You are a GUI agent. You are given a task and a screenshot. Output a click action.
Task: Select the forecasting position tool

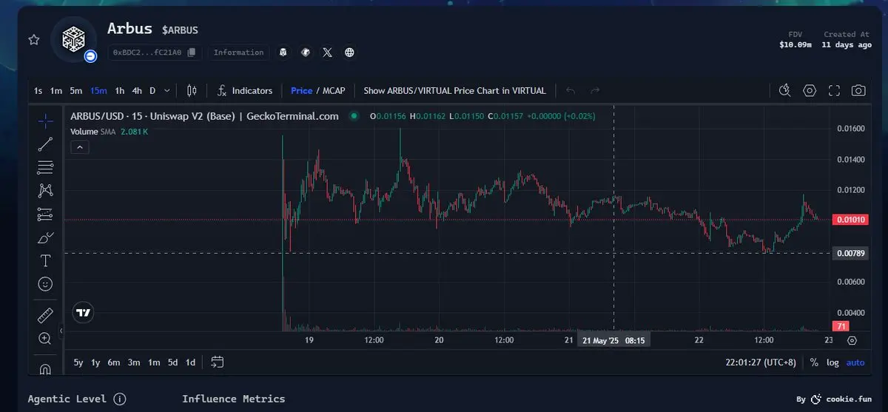(x=45, y=215)
